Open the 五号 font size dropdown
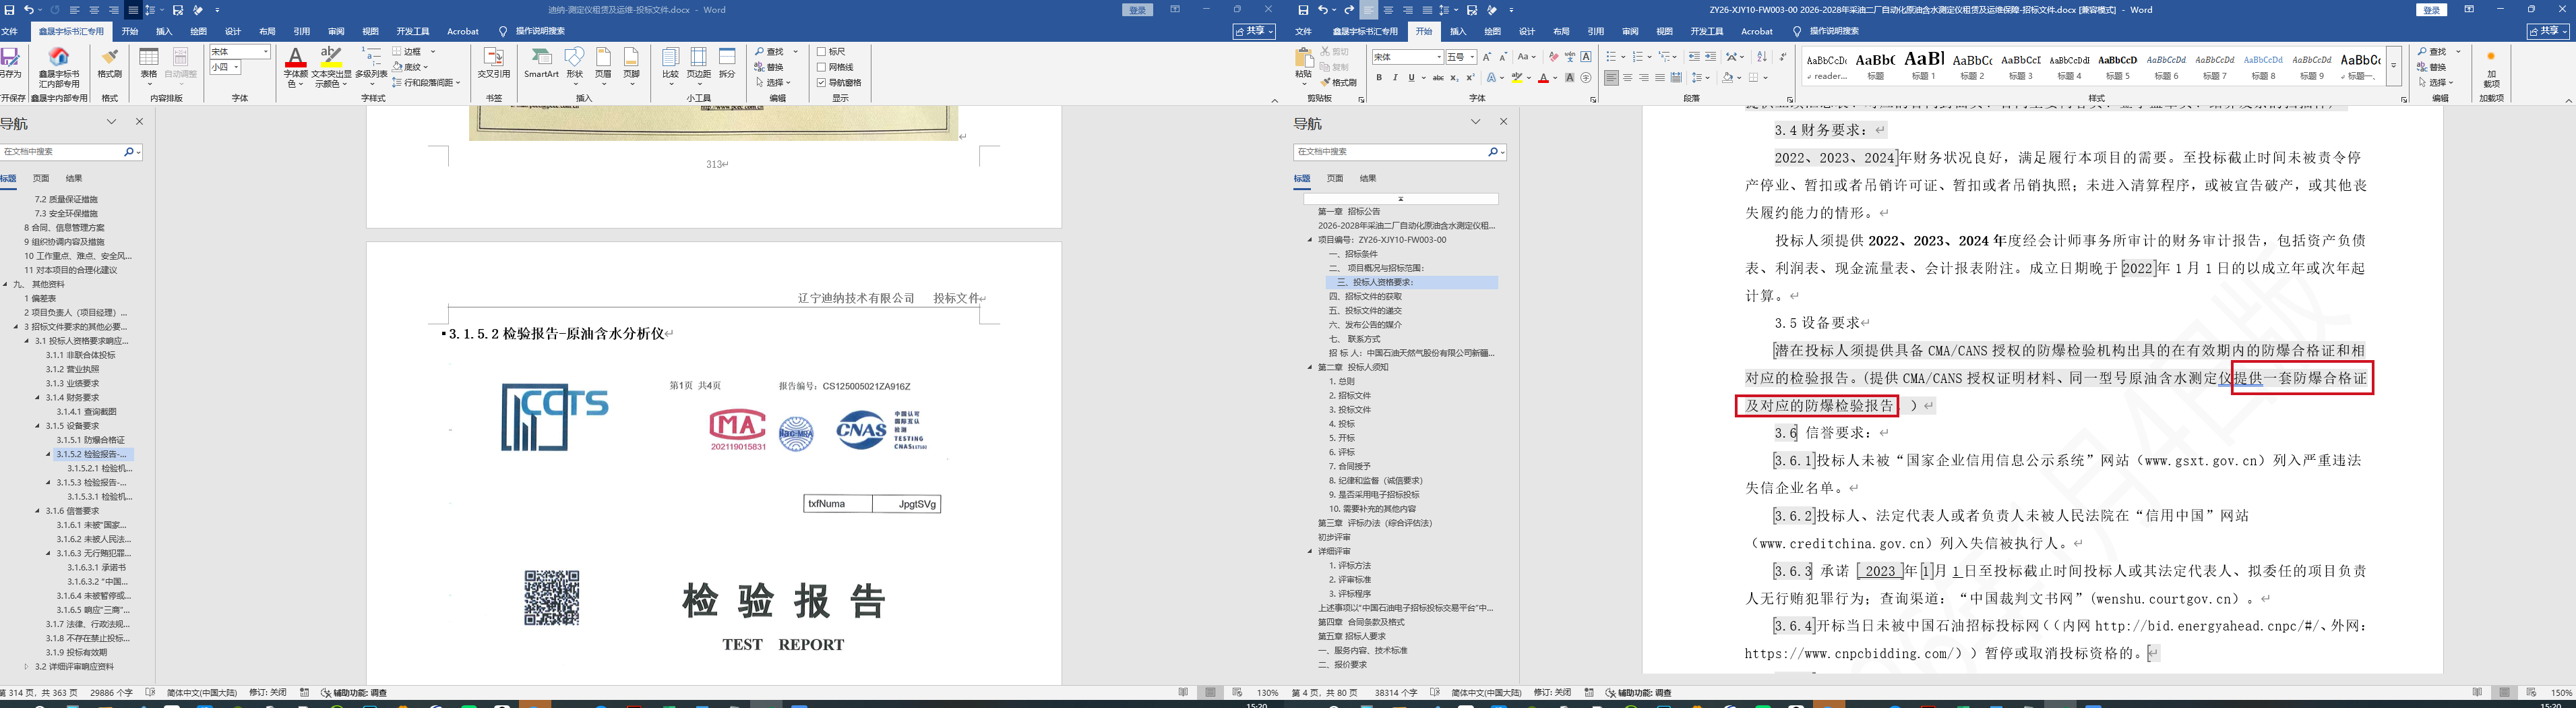The width and height of the screenshot is (2576, 708). [x=1472, y=57]
